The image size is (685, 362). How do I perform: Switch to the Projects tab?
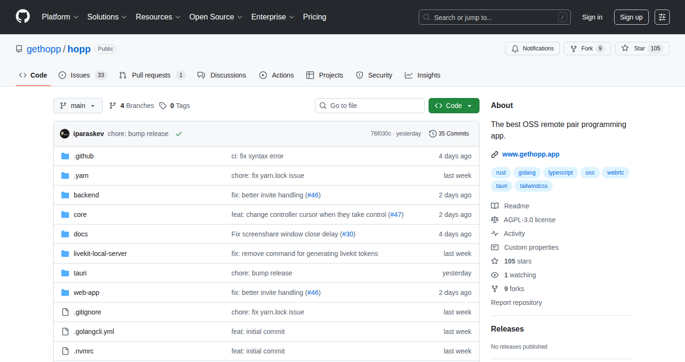pyautogui.click(x=324, y=75)
